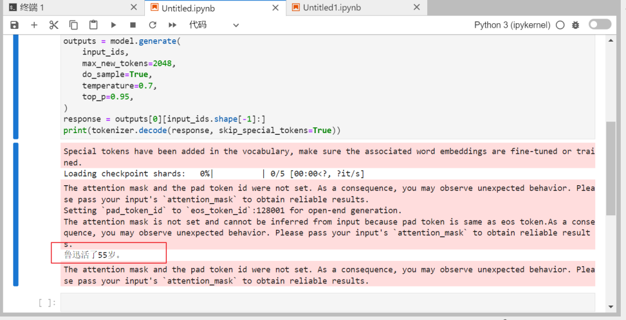Enable the debugger bug icon
The width and height of the screenshot is (626, 320).
click(576, 25)
